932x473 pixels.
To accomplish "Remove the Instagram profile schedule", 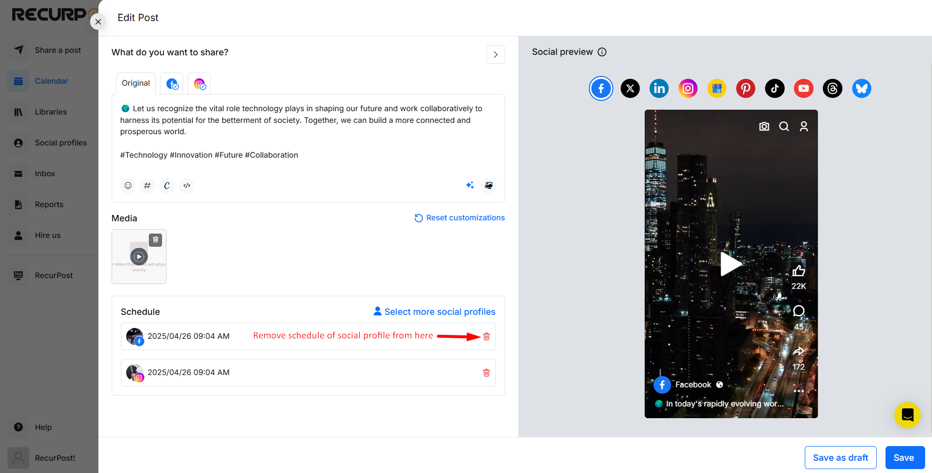I will click(x=487, y=373).
